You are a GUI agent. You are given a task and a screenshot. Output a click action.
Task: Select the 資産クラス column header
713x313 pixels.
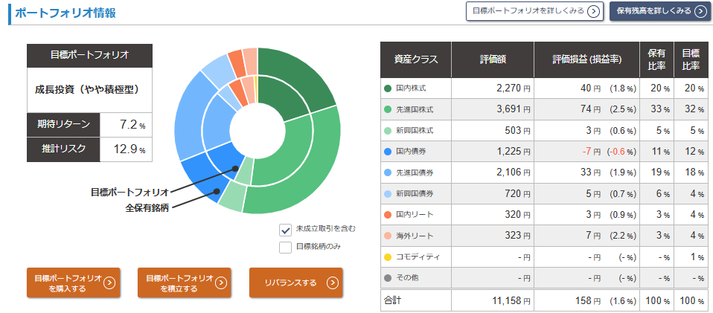pos(416,59)
